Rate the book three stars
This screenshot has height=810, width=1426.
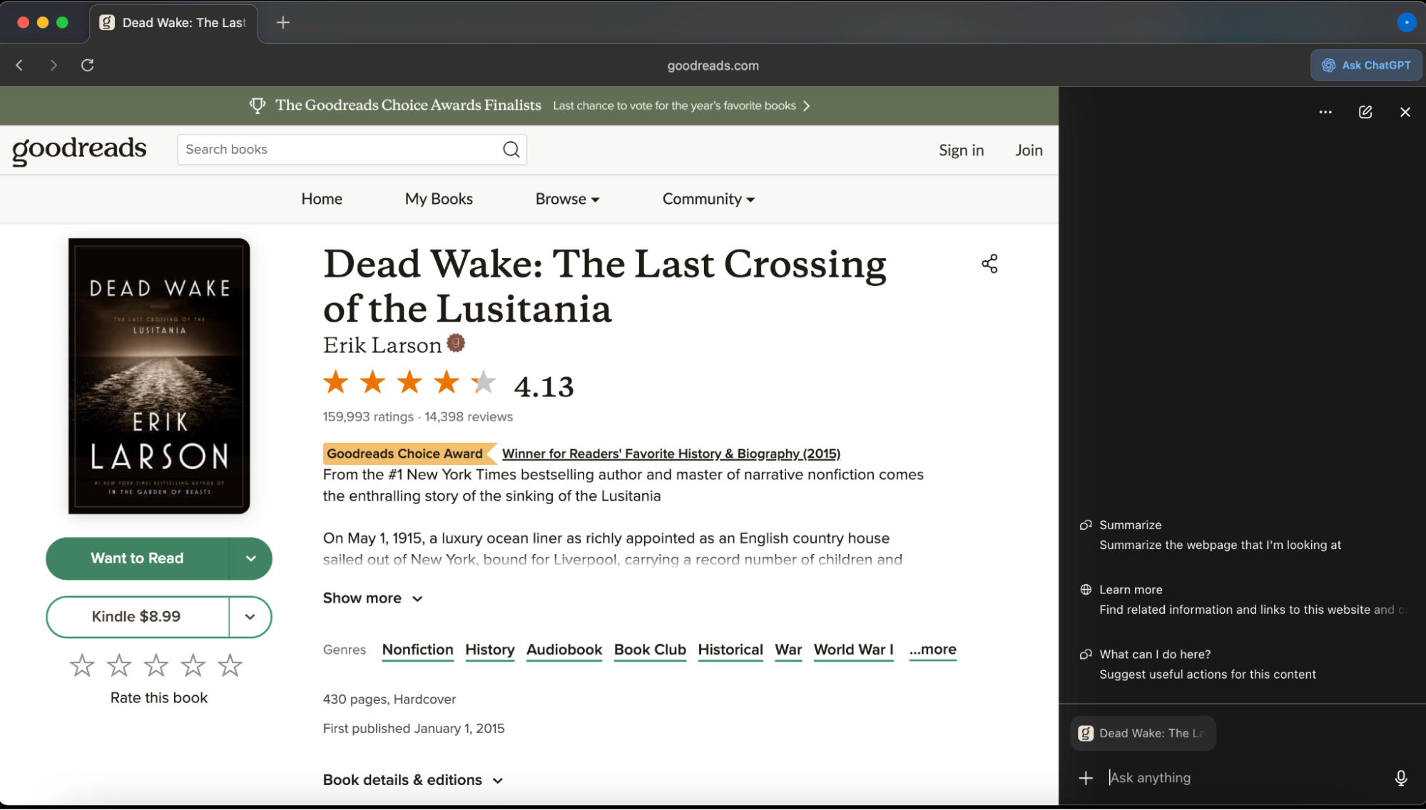[x=156, y=666]
